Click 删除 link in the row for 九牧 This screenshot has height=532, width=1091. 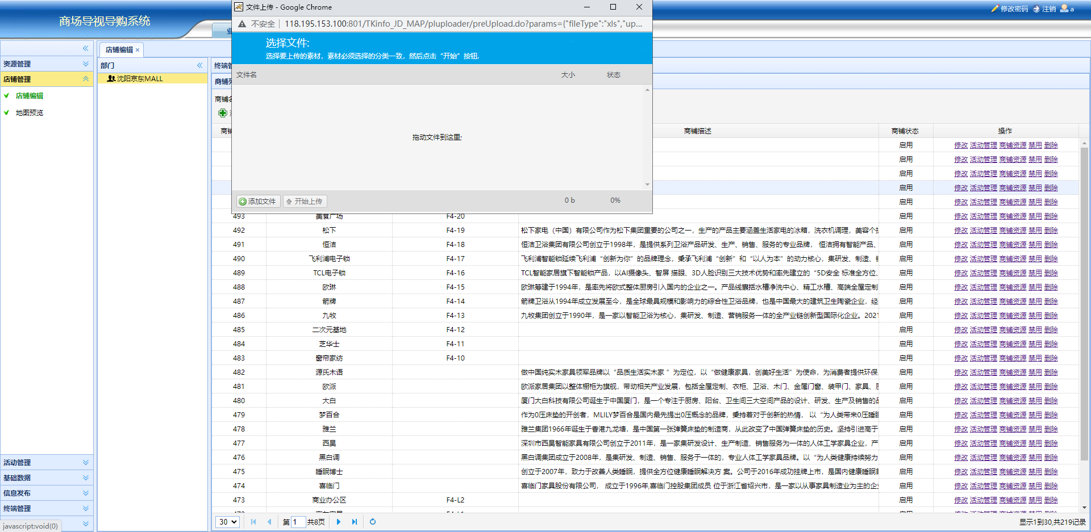[x=1051, y=316]
